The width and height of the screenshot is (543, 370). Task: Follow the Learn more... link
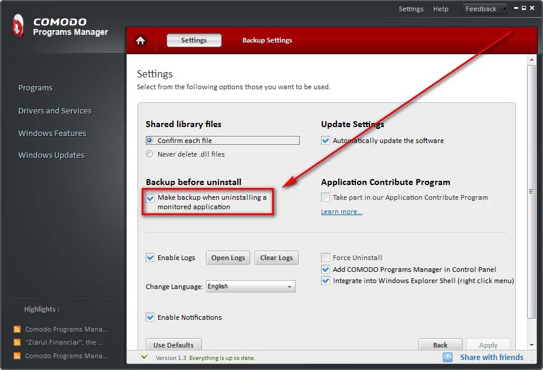(342, 212)
